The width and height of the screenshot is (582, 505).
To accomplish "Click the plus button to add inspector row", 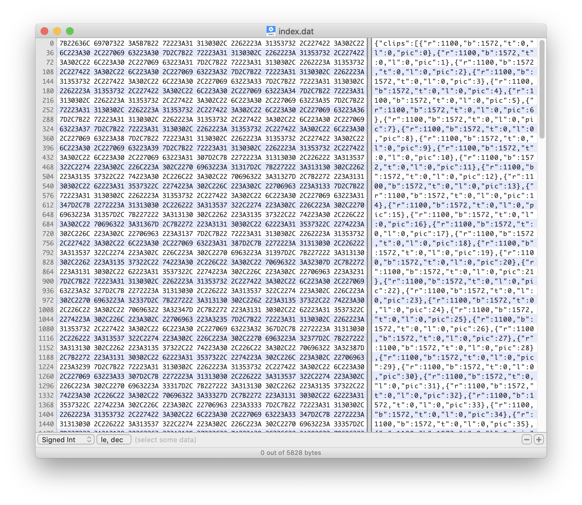I will 539,440.
